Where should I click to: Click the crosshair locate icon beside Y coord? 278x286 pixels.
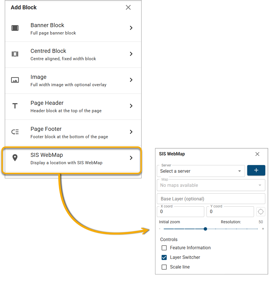click(x=260, y=212)
